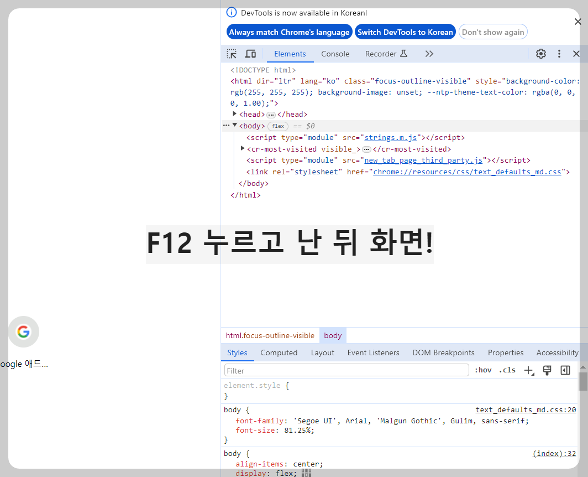Switch to the Styles pane tab
588x477 pixels.
pos(237,352)
